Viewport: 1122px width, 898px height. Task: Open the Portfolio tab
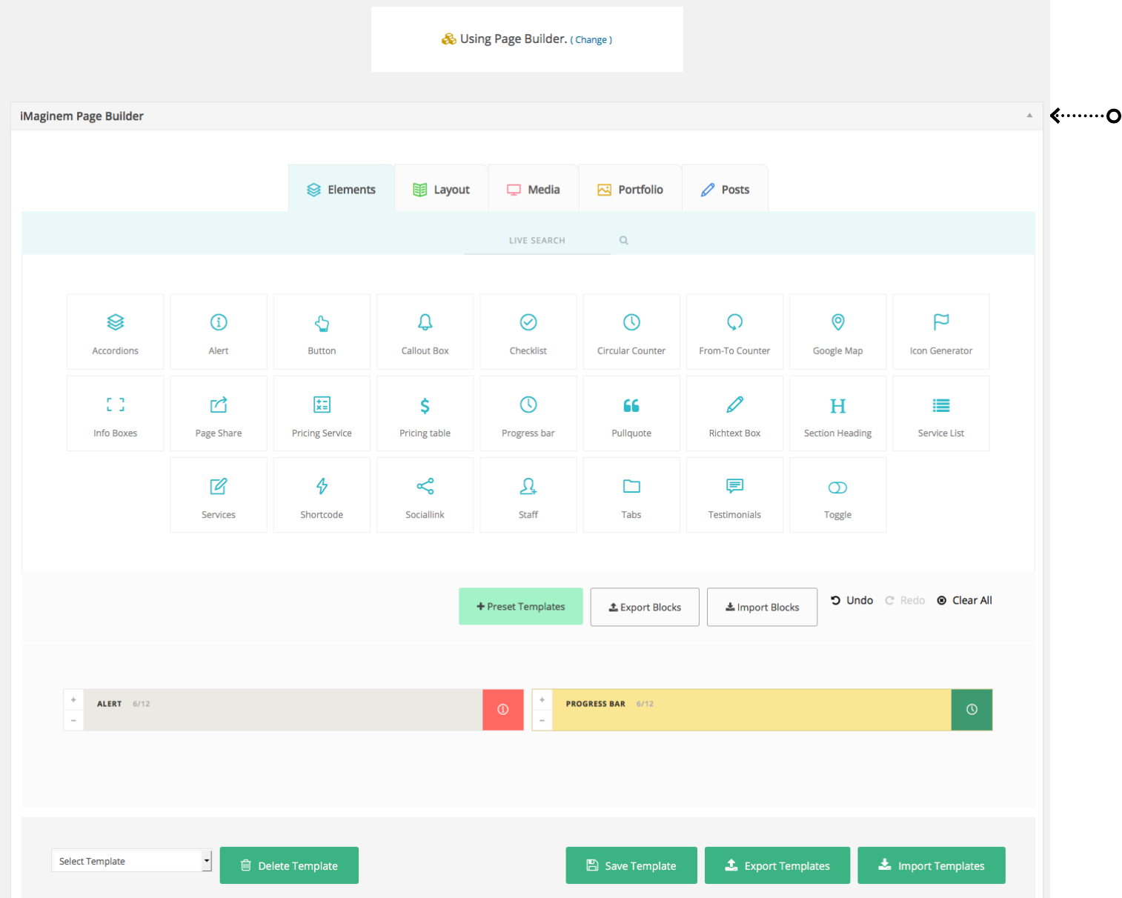[x=630, y=189]
